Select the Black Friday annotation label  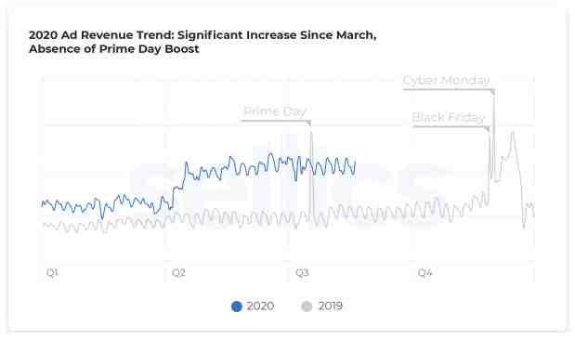pos(448,117)
